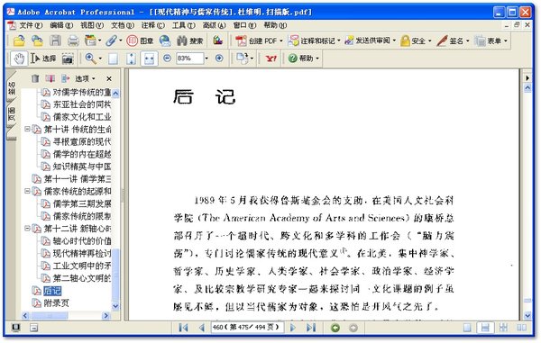This screenshot has width=541, height=343.
Task: Switch to continuous facing layout icon
Action: click(503, 328)
